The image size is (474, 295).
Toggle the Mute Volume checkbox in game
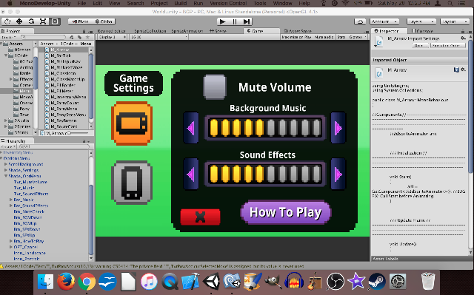(x=215, y=87)
